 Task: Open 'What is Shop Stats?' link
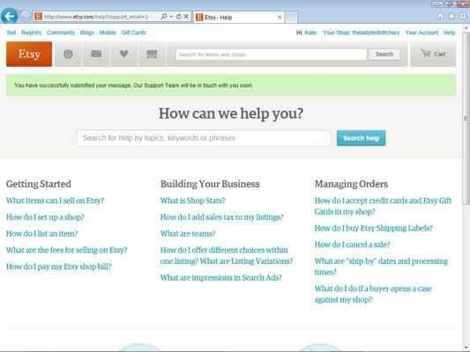coord(193,201)
